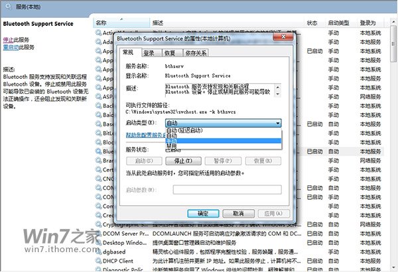The height and width of the screenshot is (272, 398).
Task: Click the 网络服务 cell in the ASP row
Action: 370,97
